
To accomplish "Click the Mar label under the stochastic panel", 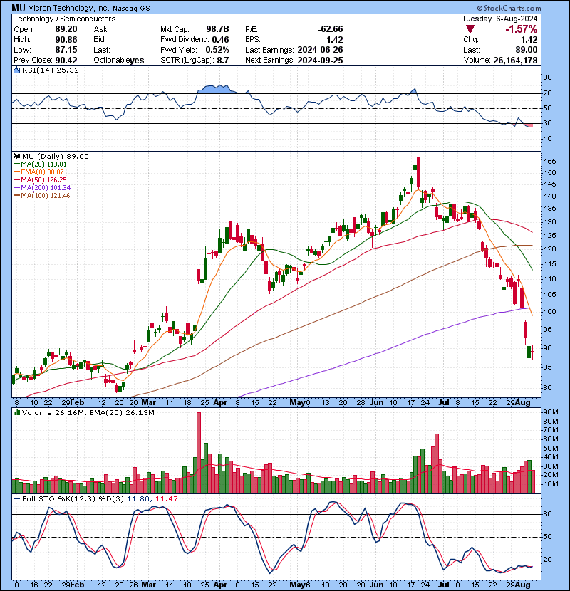I will tap(149, 585).
